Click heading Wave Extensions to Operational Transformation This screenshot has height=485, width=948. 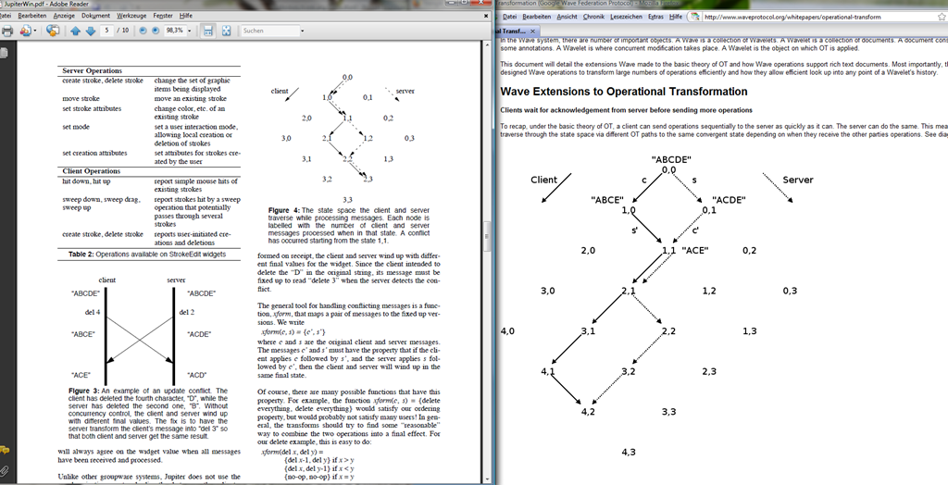coord(624,92)
